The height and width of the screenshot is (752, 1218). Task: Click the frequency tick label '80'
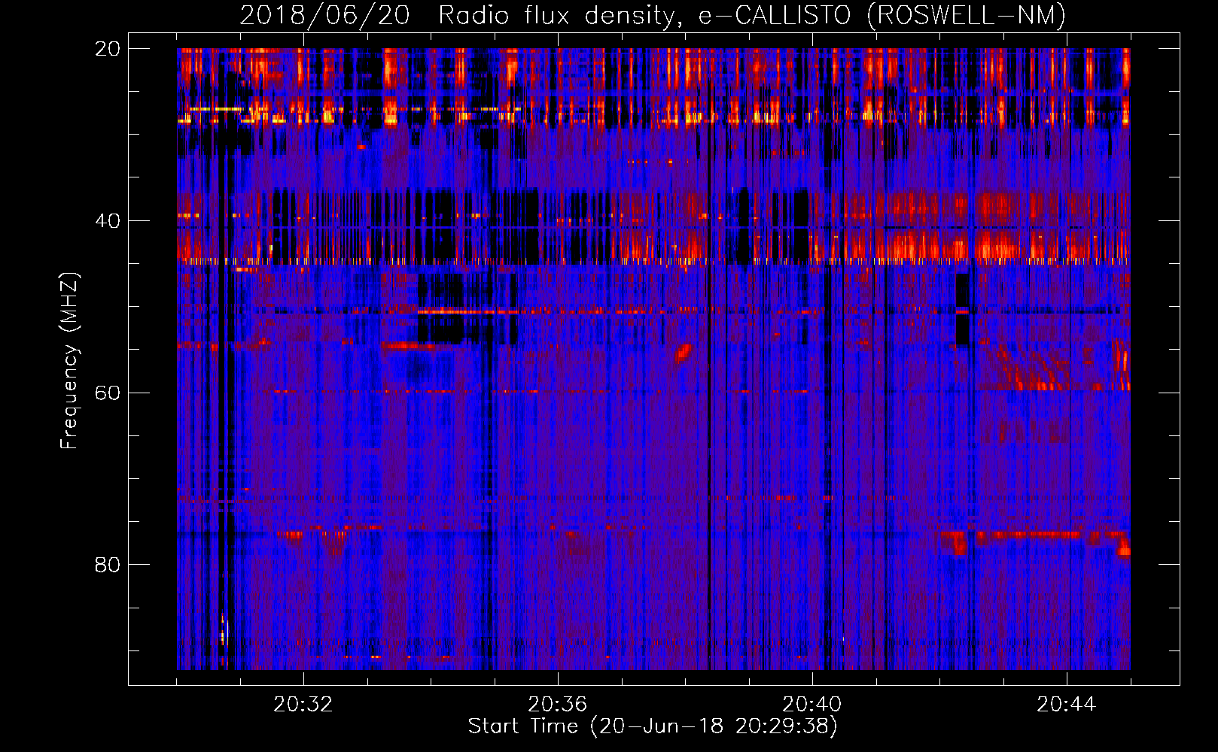pyautogui.click(x=108, y=565)
